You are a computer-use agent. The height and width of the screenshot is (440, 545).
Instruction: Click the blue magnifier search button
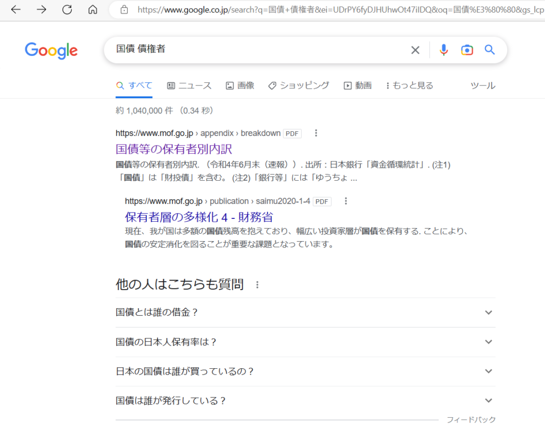click(490, 50)
